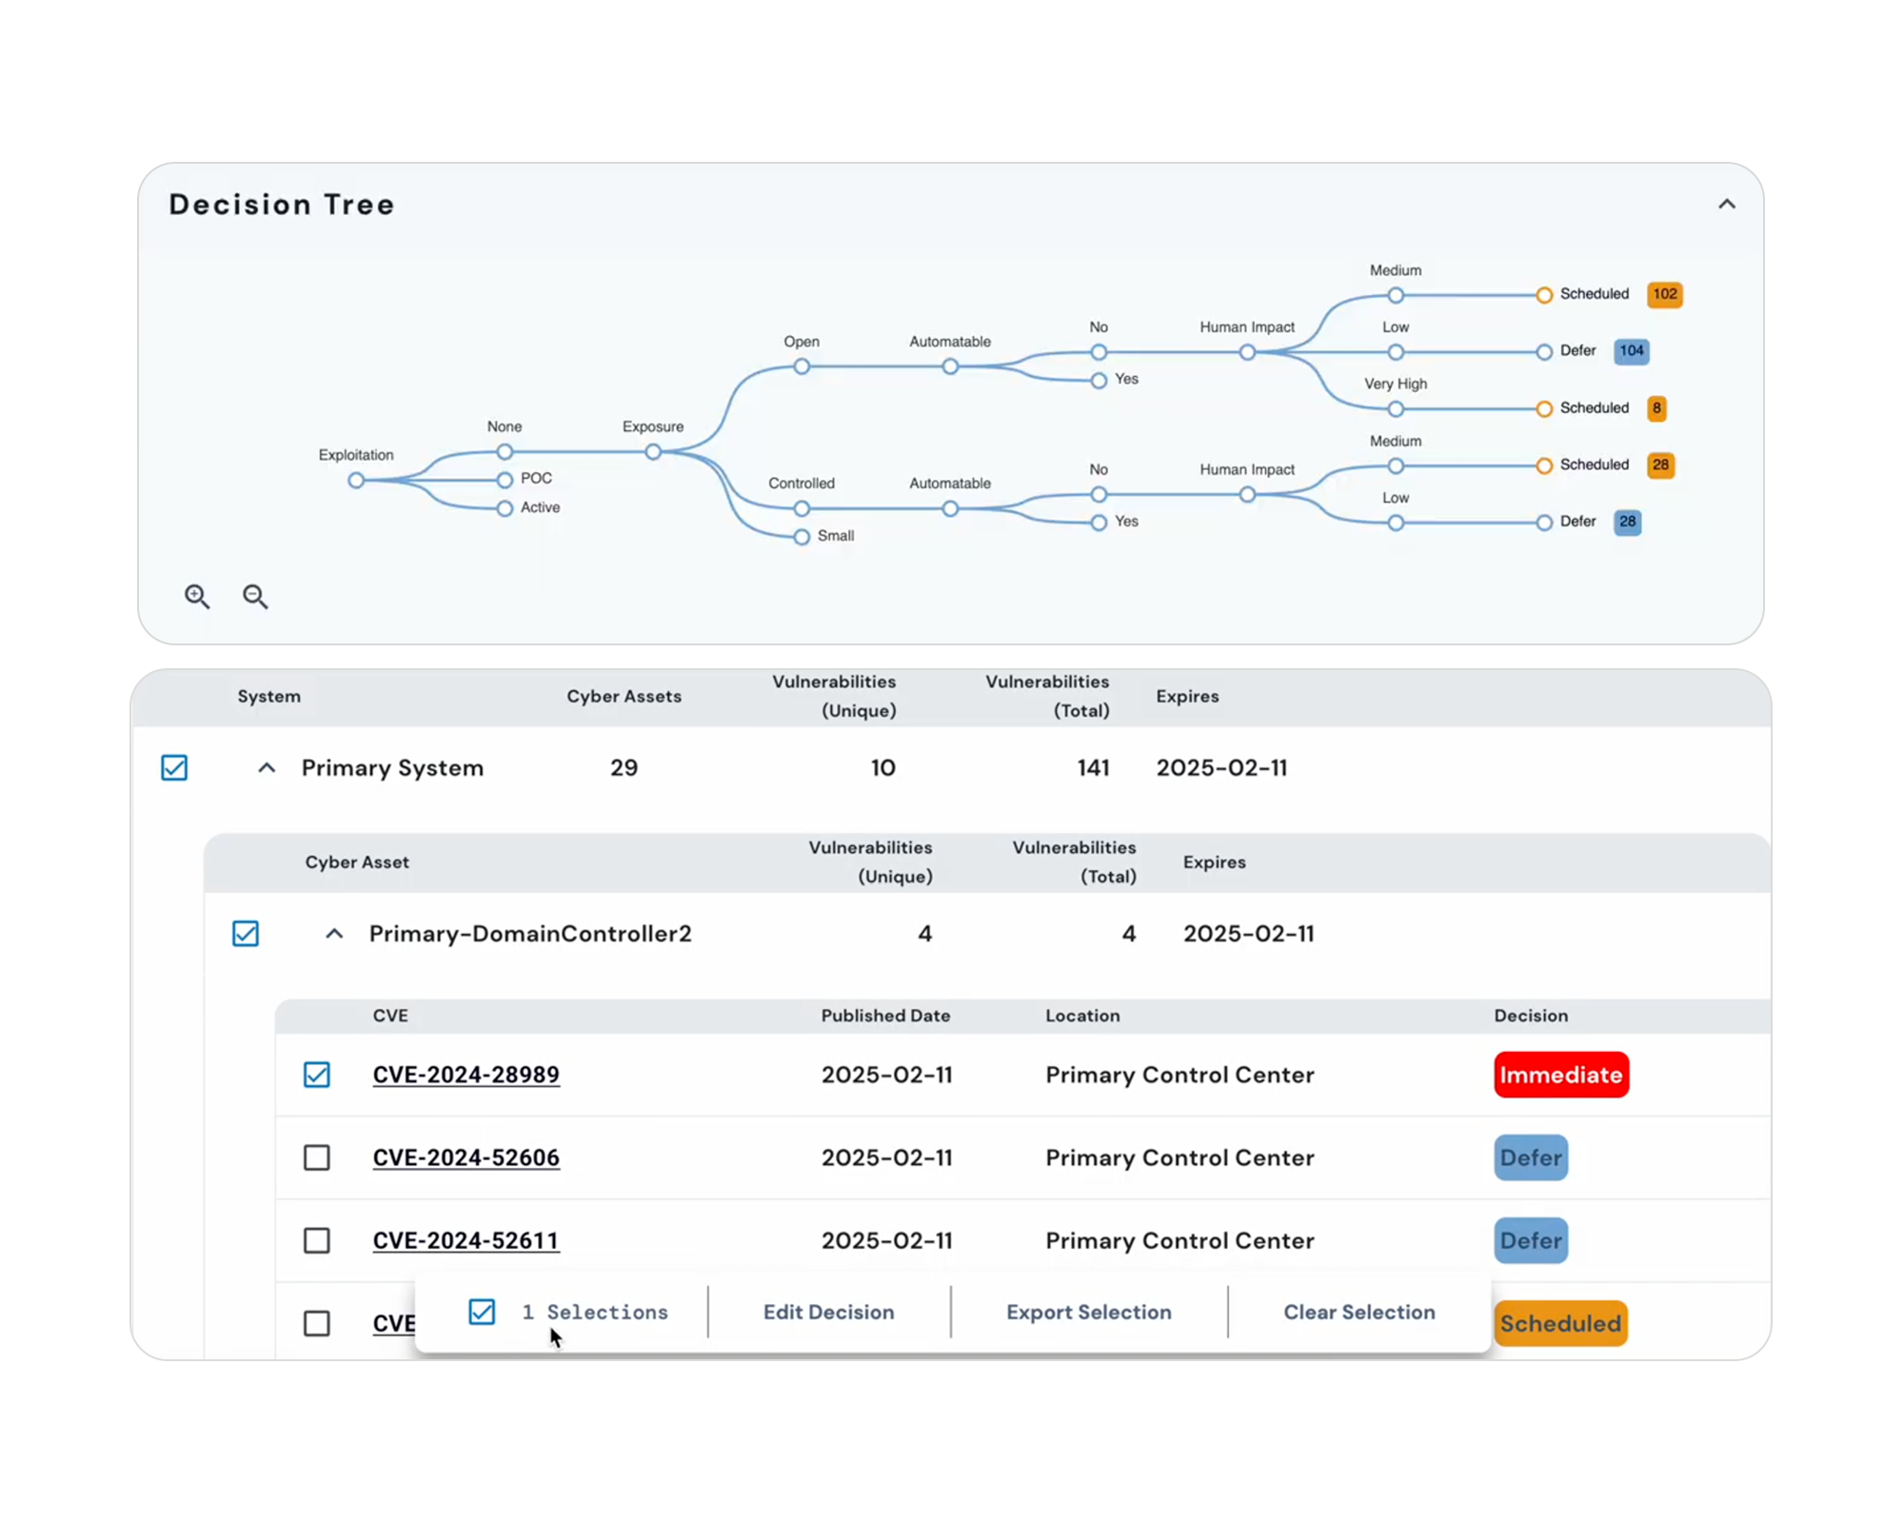Open the CVE-2024-28989 link

click(x=466, y=1075)
